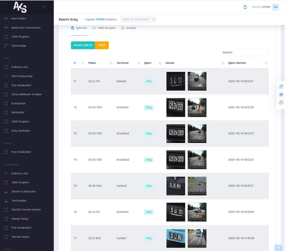Open plate thumbnail in row 74
The width and height of the screenshot is (285, 251).
pos(176,160)
